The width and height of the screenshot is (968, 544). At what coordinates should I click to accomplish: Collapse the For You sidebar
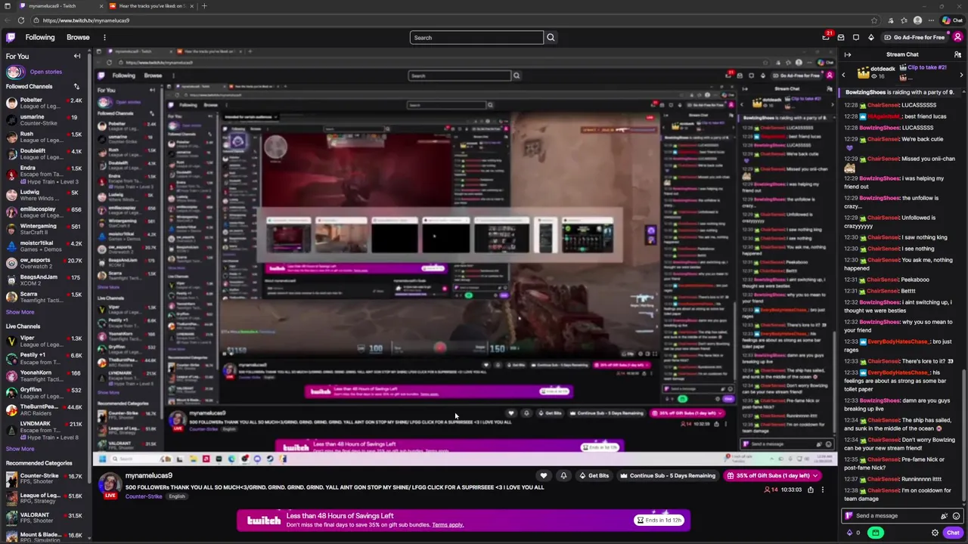[x=76, y=56]
